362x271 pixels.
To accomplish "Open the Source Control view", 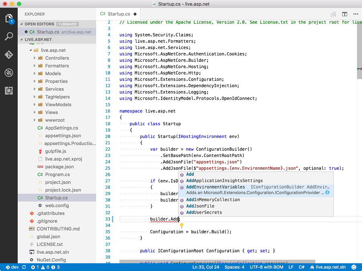I will pos(9,55).
